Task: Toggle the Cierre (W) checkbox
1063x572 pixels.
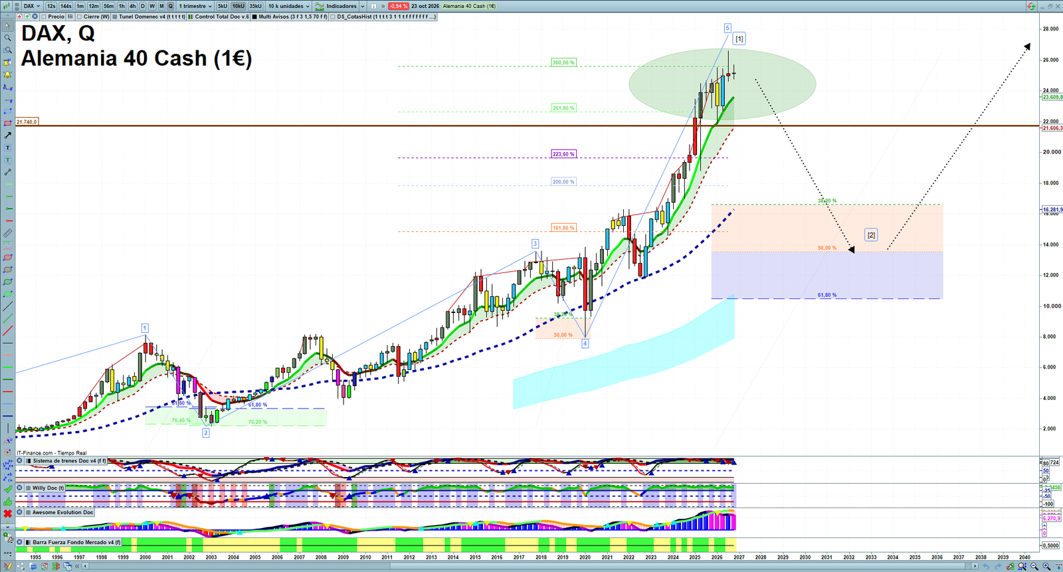Action: [x=80, y=17]
